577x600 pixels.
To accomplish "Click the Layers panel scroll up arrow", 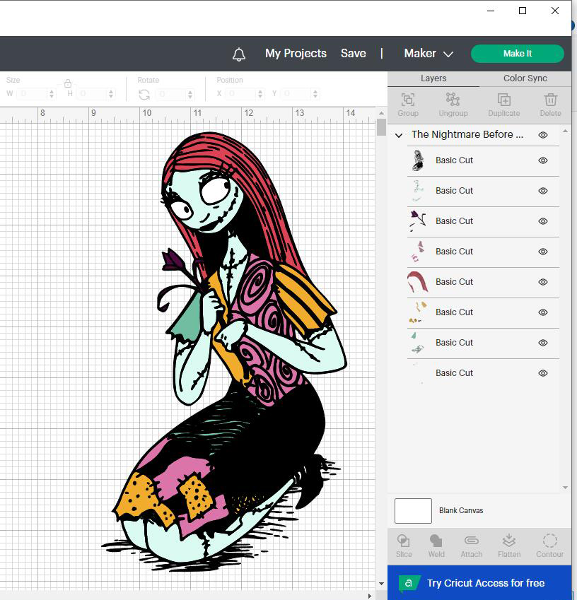I will [565, 131].
